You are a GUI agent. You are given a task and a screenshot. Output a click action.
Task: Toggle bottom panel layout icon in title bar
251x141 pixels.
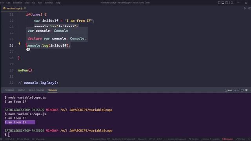[223, 3]
